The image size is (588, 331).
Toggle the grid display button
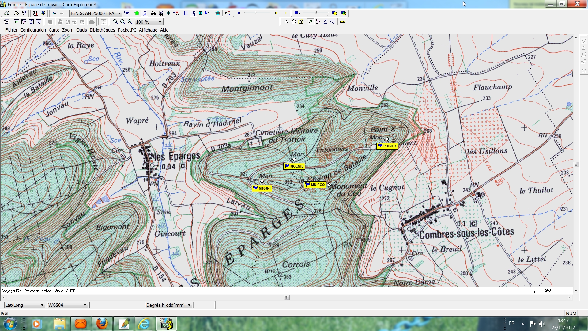pos(186,13)
